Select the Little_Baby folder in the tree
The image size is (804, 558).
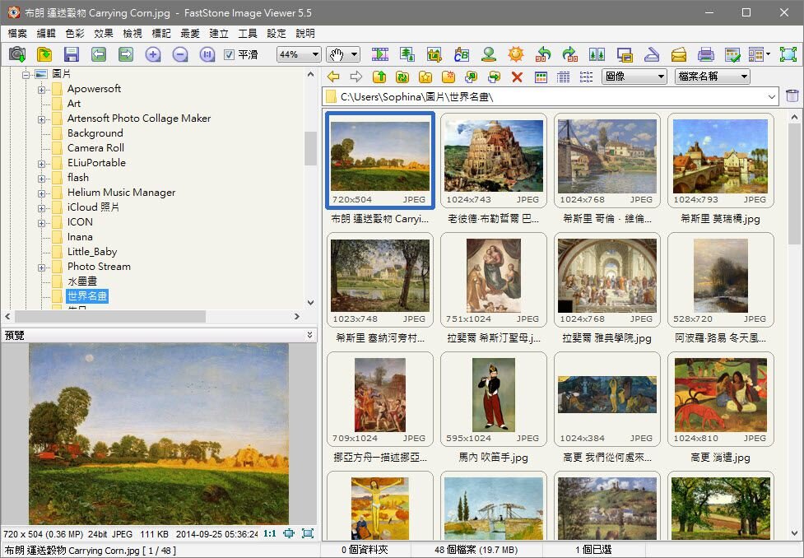tap(92, 251)
